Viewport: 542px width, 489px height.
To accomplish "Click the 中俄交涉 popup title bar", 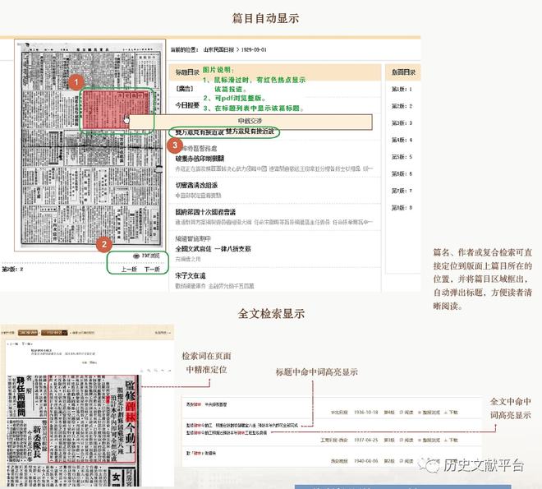I will tap(251, 121).
